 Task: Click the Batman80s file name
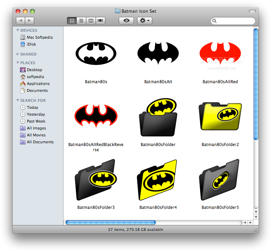[x=96, y=82]
